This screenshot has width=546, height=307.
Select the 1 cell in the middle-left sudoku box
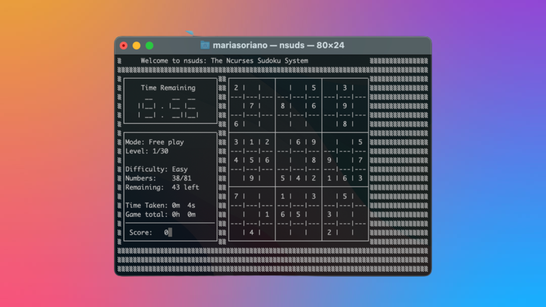tap(252, 142)
